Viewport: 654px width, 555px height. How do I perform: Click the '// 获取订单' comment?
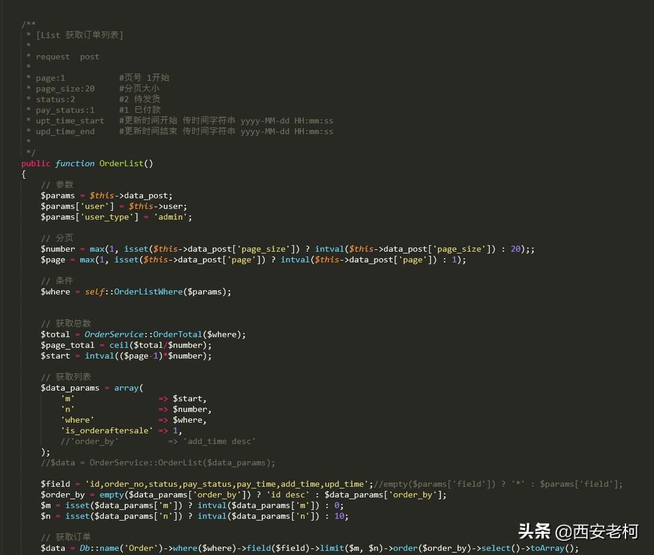point(66,537)
